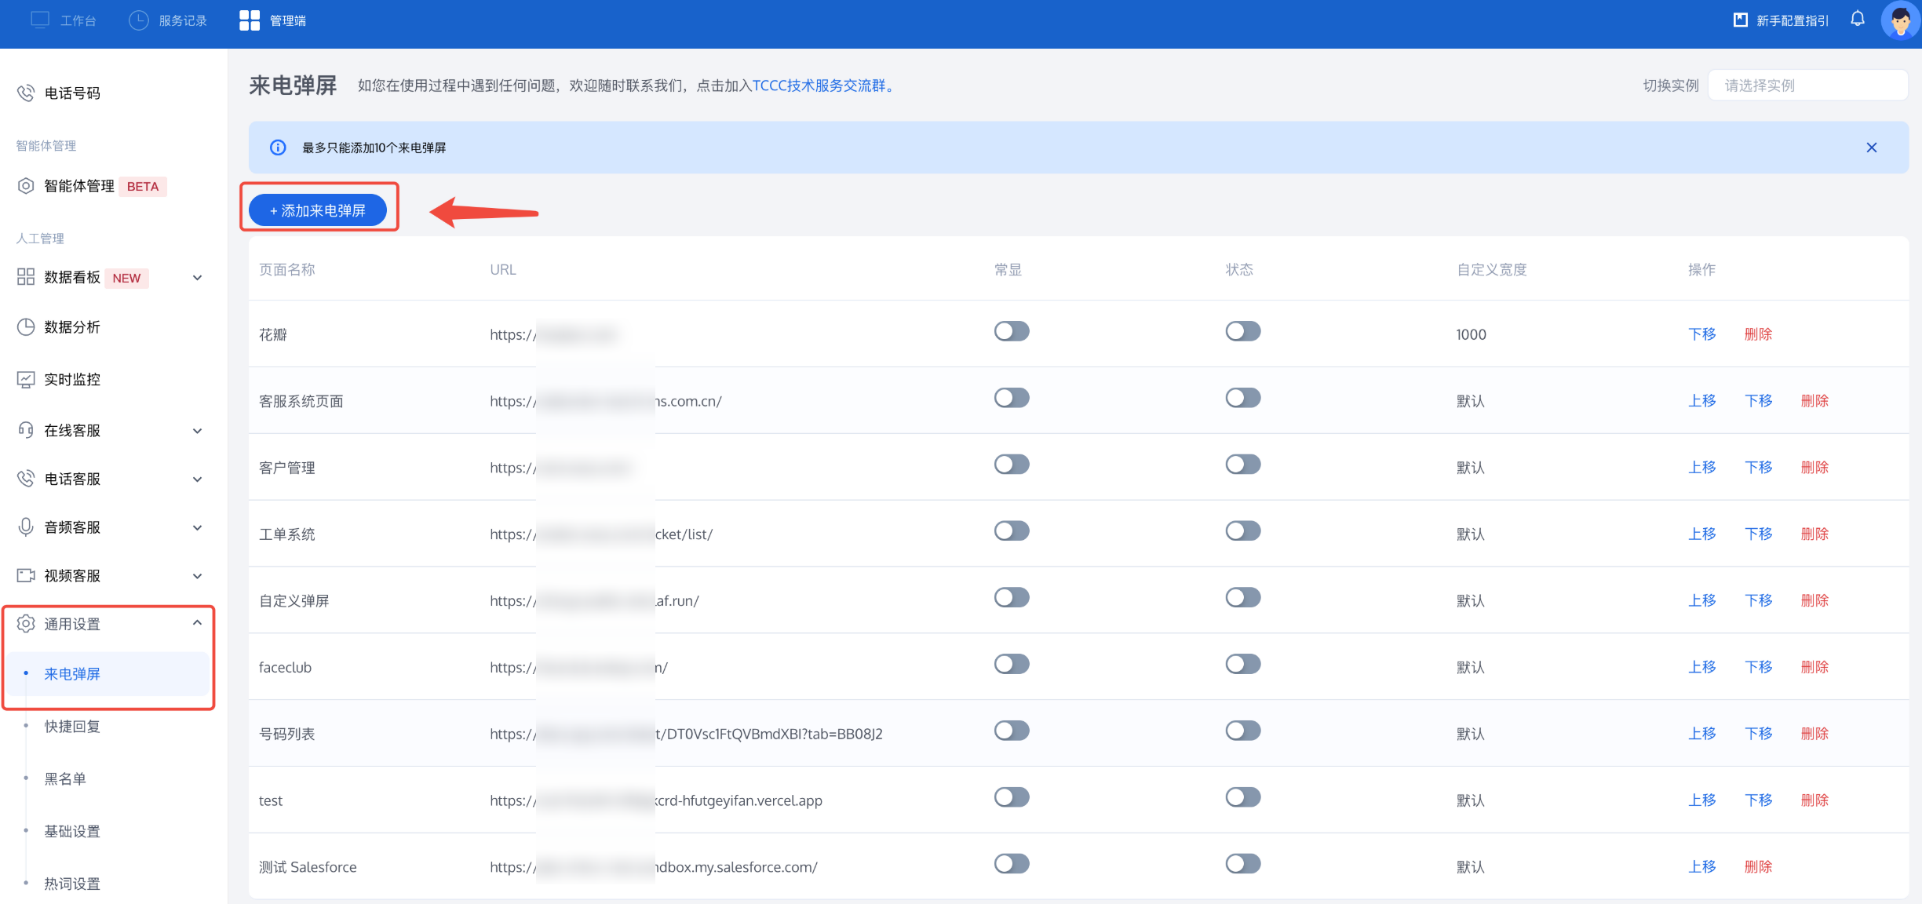Toggle 常显 switch for 花瓣 row
This screenshot has width=1922, height=904.
click(x=1011, y=331)
